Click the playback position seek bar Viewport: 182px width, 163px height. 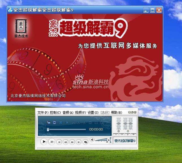click(x=67, y=129)
